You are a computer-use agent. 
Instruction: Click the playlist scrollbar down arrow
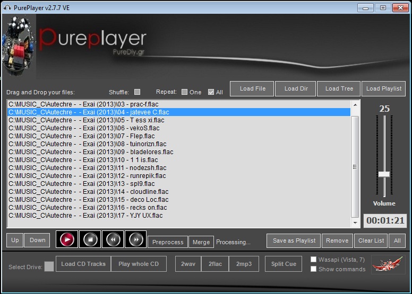(x=355, y=224)
